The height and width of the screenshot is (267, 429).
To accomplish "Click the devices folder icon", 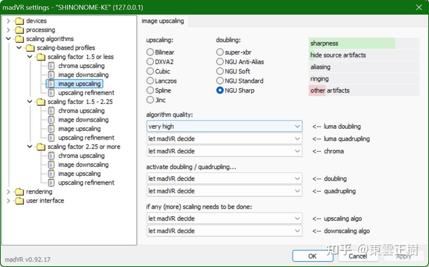I will [x=20, y=21].
